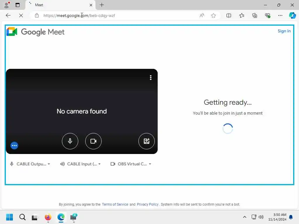
Task: Toggle the camera button in preview
Action: pos(93,141)
